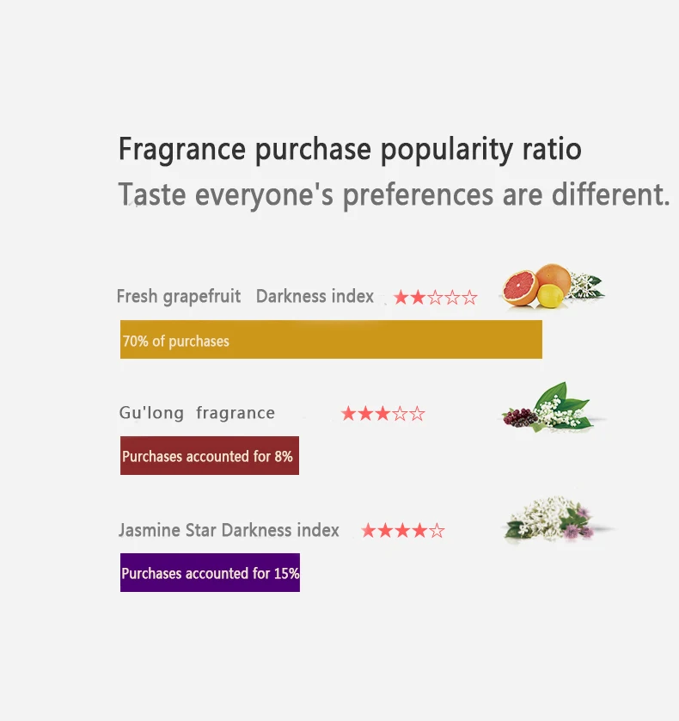Click the Taste everyone's preferences subtitle
Image resolution: width=679 pixels, height=721 pixels.
click(x=395, y=194)
